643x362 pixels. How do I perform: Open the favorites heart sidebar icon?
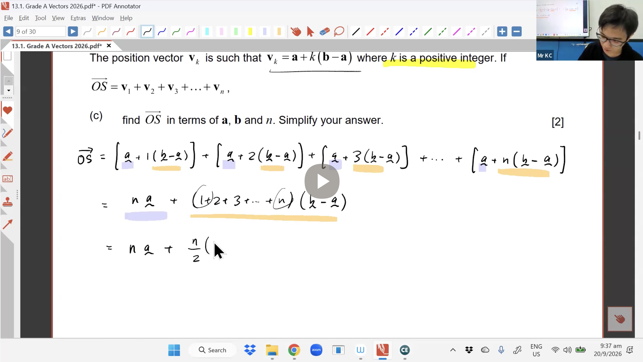[7, 110]
